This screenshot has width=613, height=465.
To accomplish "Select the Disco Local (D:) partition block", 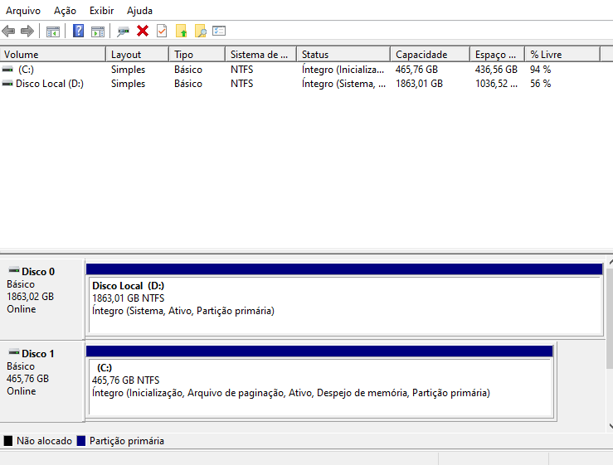I will pos(344,299).
